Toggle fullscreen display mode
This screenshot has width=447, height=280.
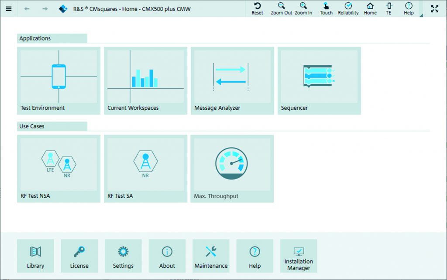coord(434,9)
